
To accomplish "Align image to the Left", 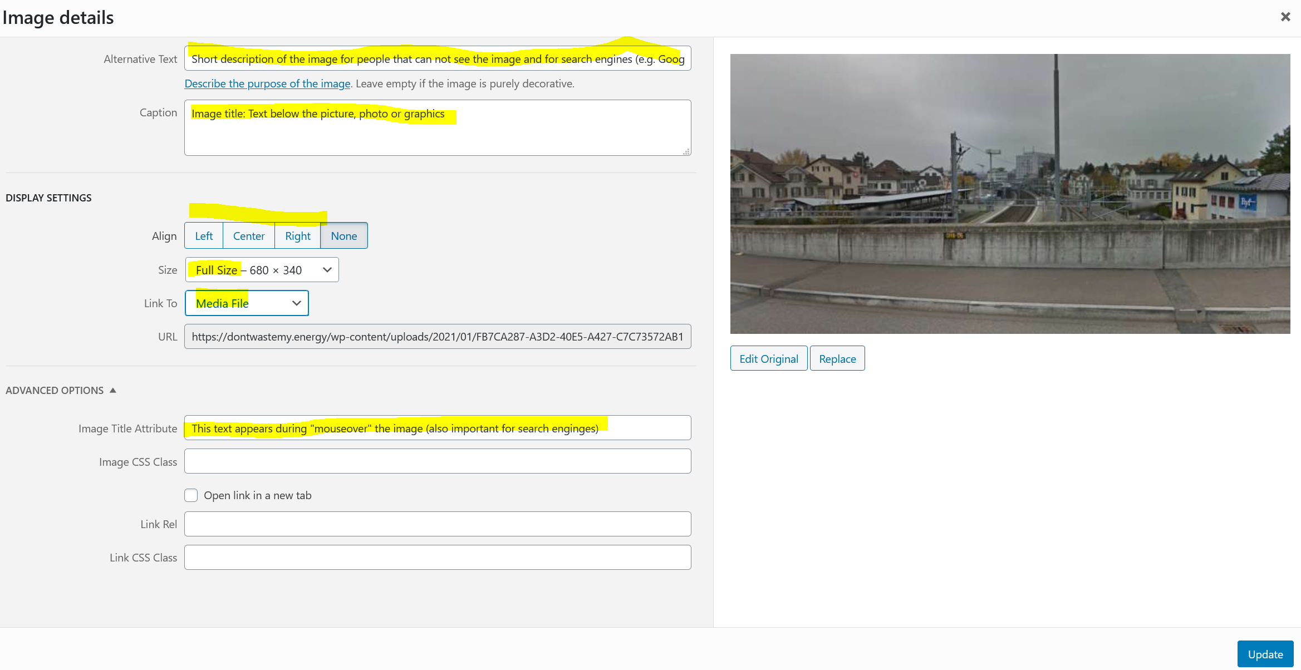I will 204,236.
